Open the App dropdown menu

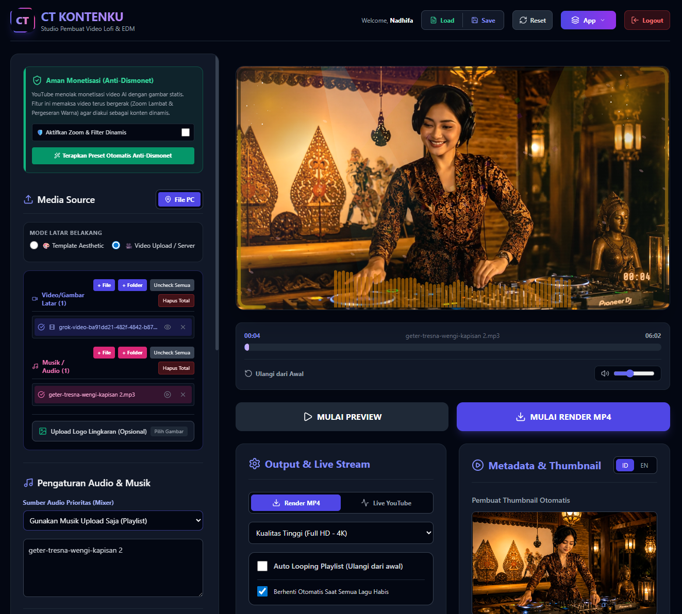tap(588, 20)
